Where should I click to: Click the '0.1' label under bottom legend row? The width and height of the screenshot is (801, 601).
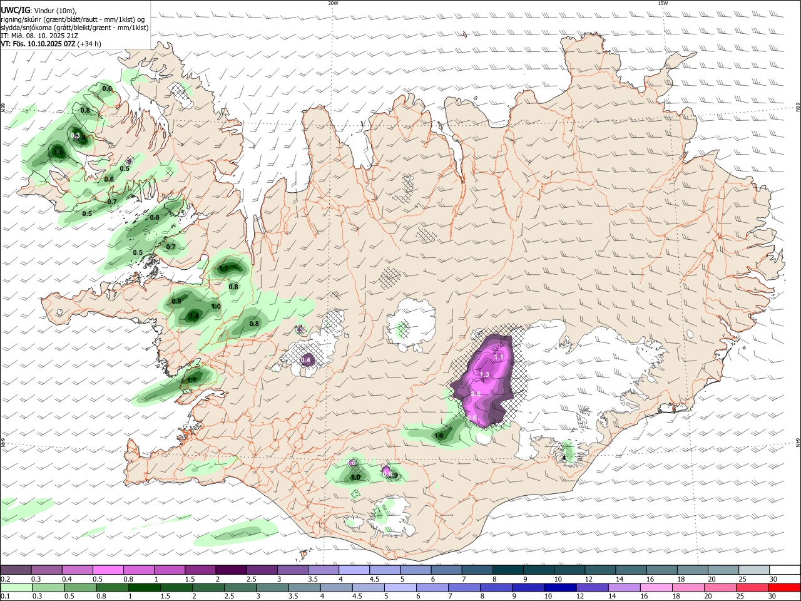click(5, 597)
